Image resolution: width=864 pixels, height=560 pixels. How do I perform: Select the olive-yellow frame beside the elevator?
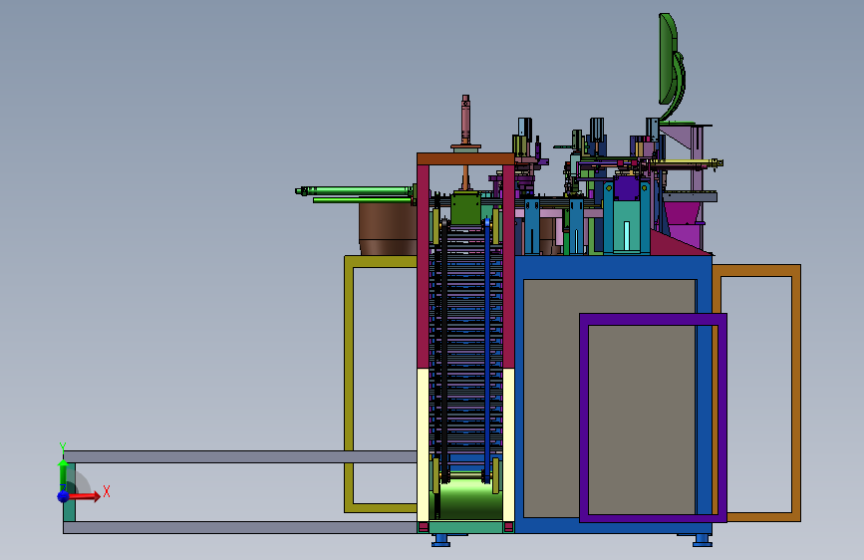pyautogui.click(x=349, y=384)
